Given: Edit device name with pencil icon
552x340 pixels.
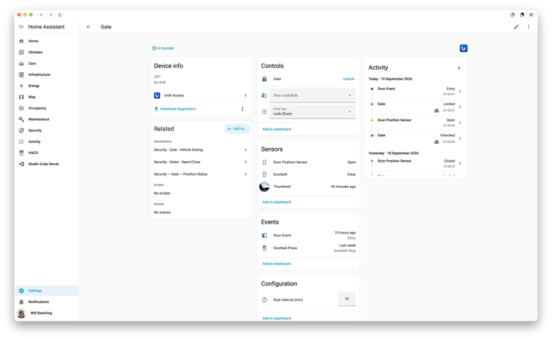Looking at the screenshot, I should (x=516, y=27).
